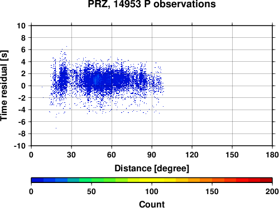Click the y-axis tick label '-8'
The image size is (279, 208).
pos(22,134)
